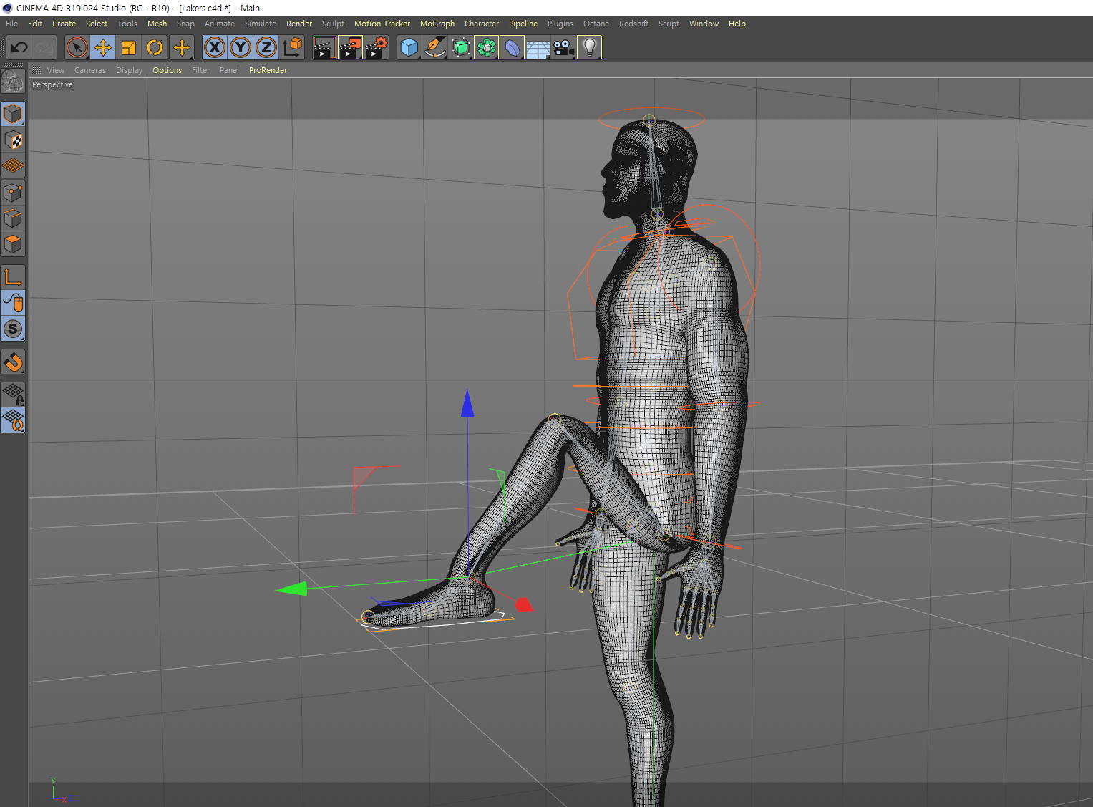The height and width of the screenshot is (807, 1093).
Task: Open the viewport ProRender menu
Action: [x=268, y=70]
